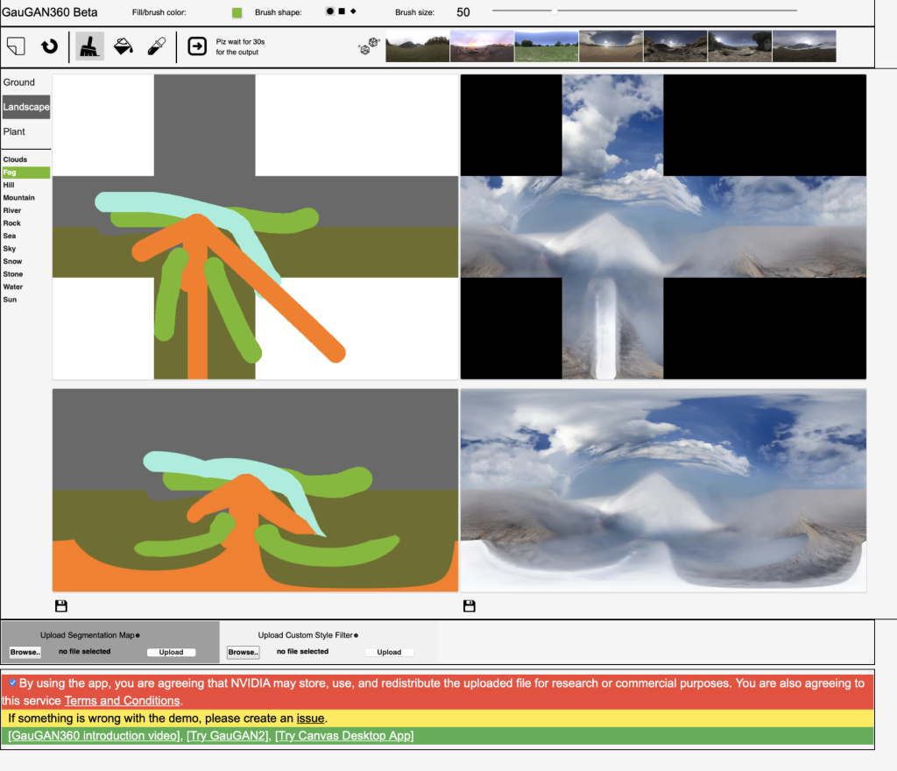Screen dimensions: 897x771
Task: Choose the diamond brush shape
Action: [x=353, y=11]
